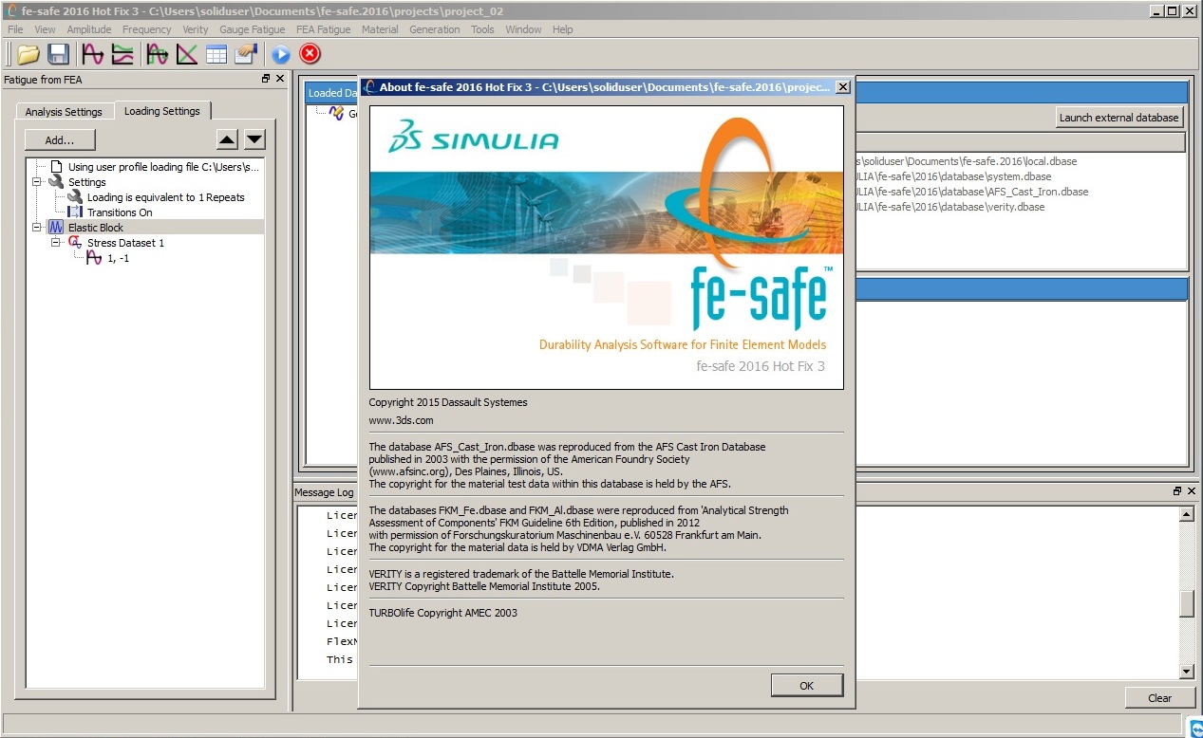The width and height of the screenshot is (1203, 738).
Task: Float the Message Log panel
Action: [1177, 491]
